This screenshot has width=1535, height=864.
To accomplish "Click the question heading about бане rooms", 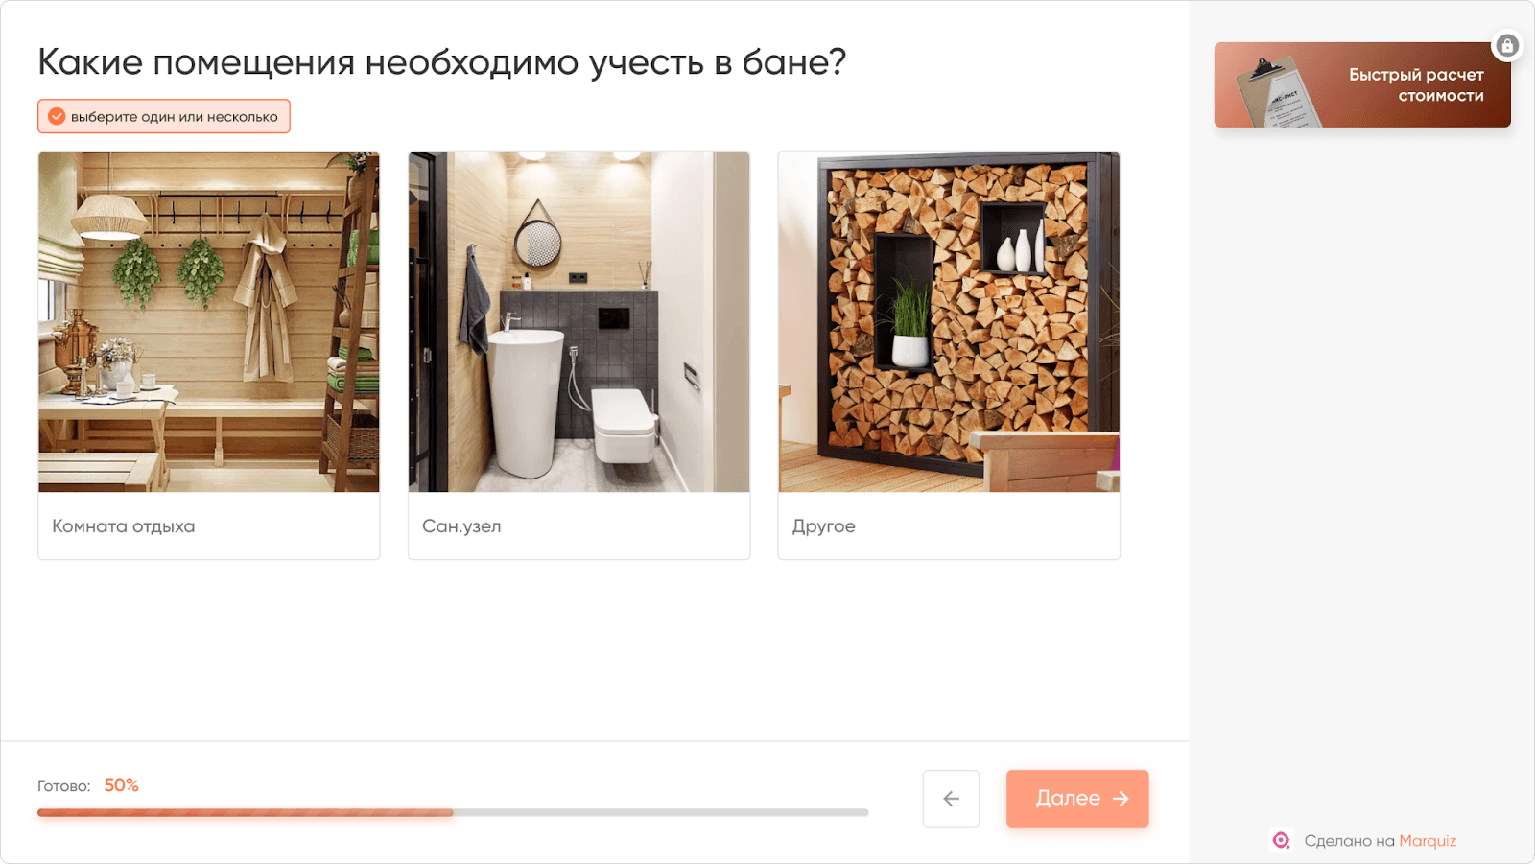I will coord(442,62).
